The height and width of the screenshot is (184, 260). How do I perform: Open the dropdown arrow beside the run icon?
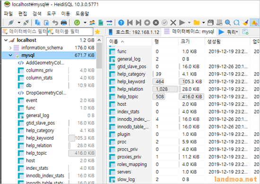pyautogui.click(x=189, y=23)
